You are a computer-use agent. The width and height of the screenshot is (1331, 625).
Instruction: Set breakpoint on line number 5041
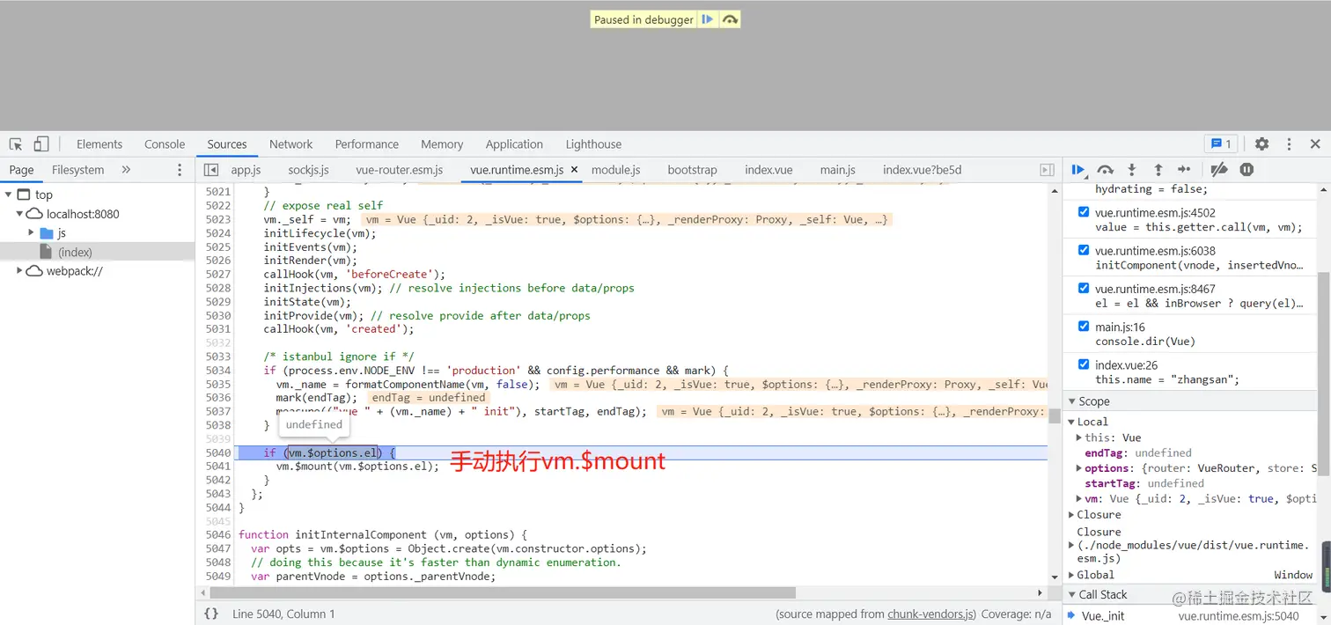pos(217,467)
